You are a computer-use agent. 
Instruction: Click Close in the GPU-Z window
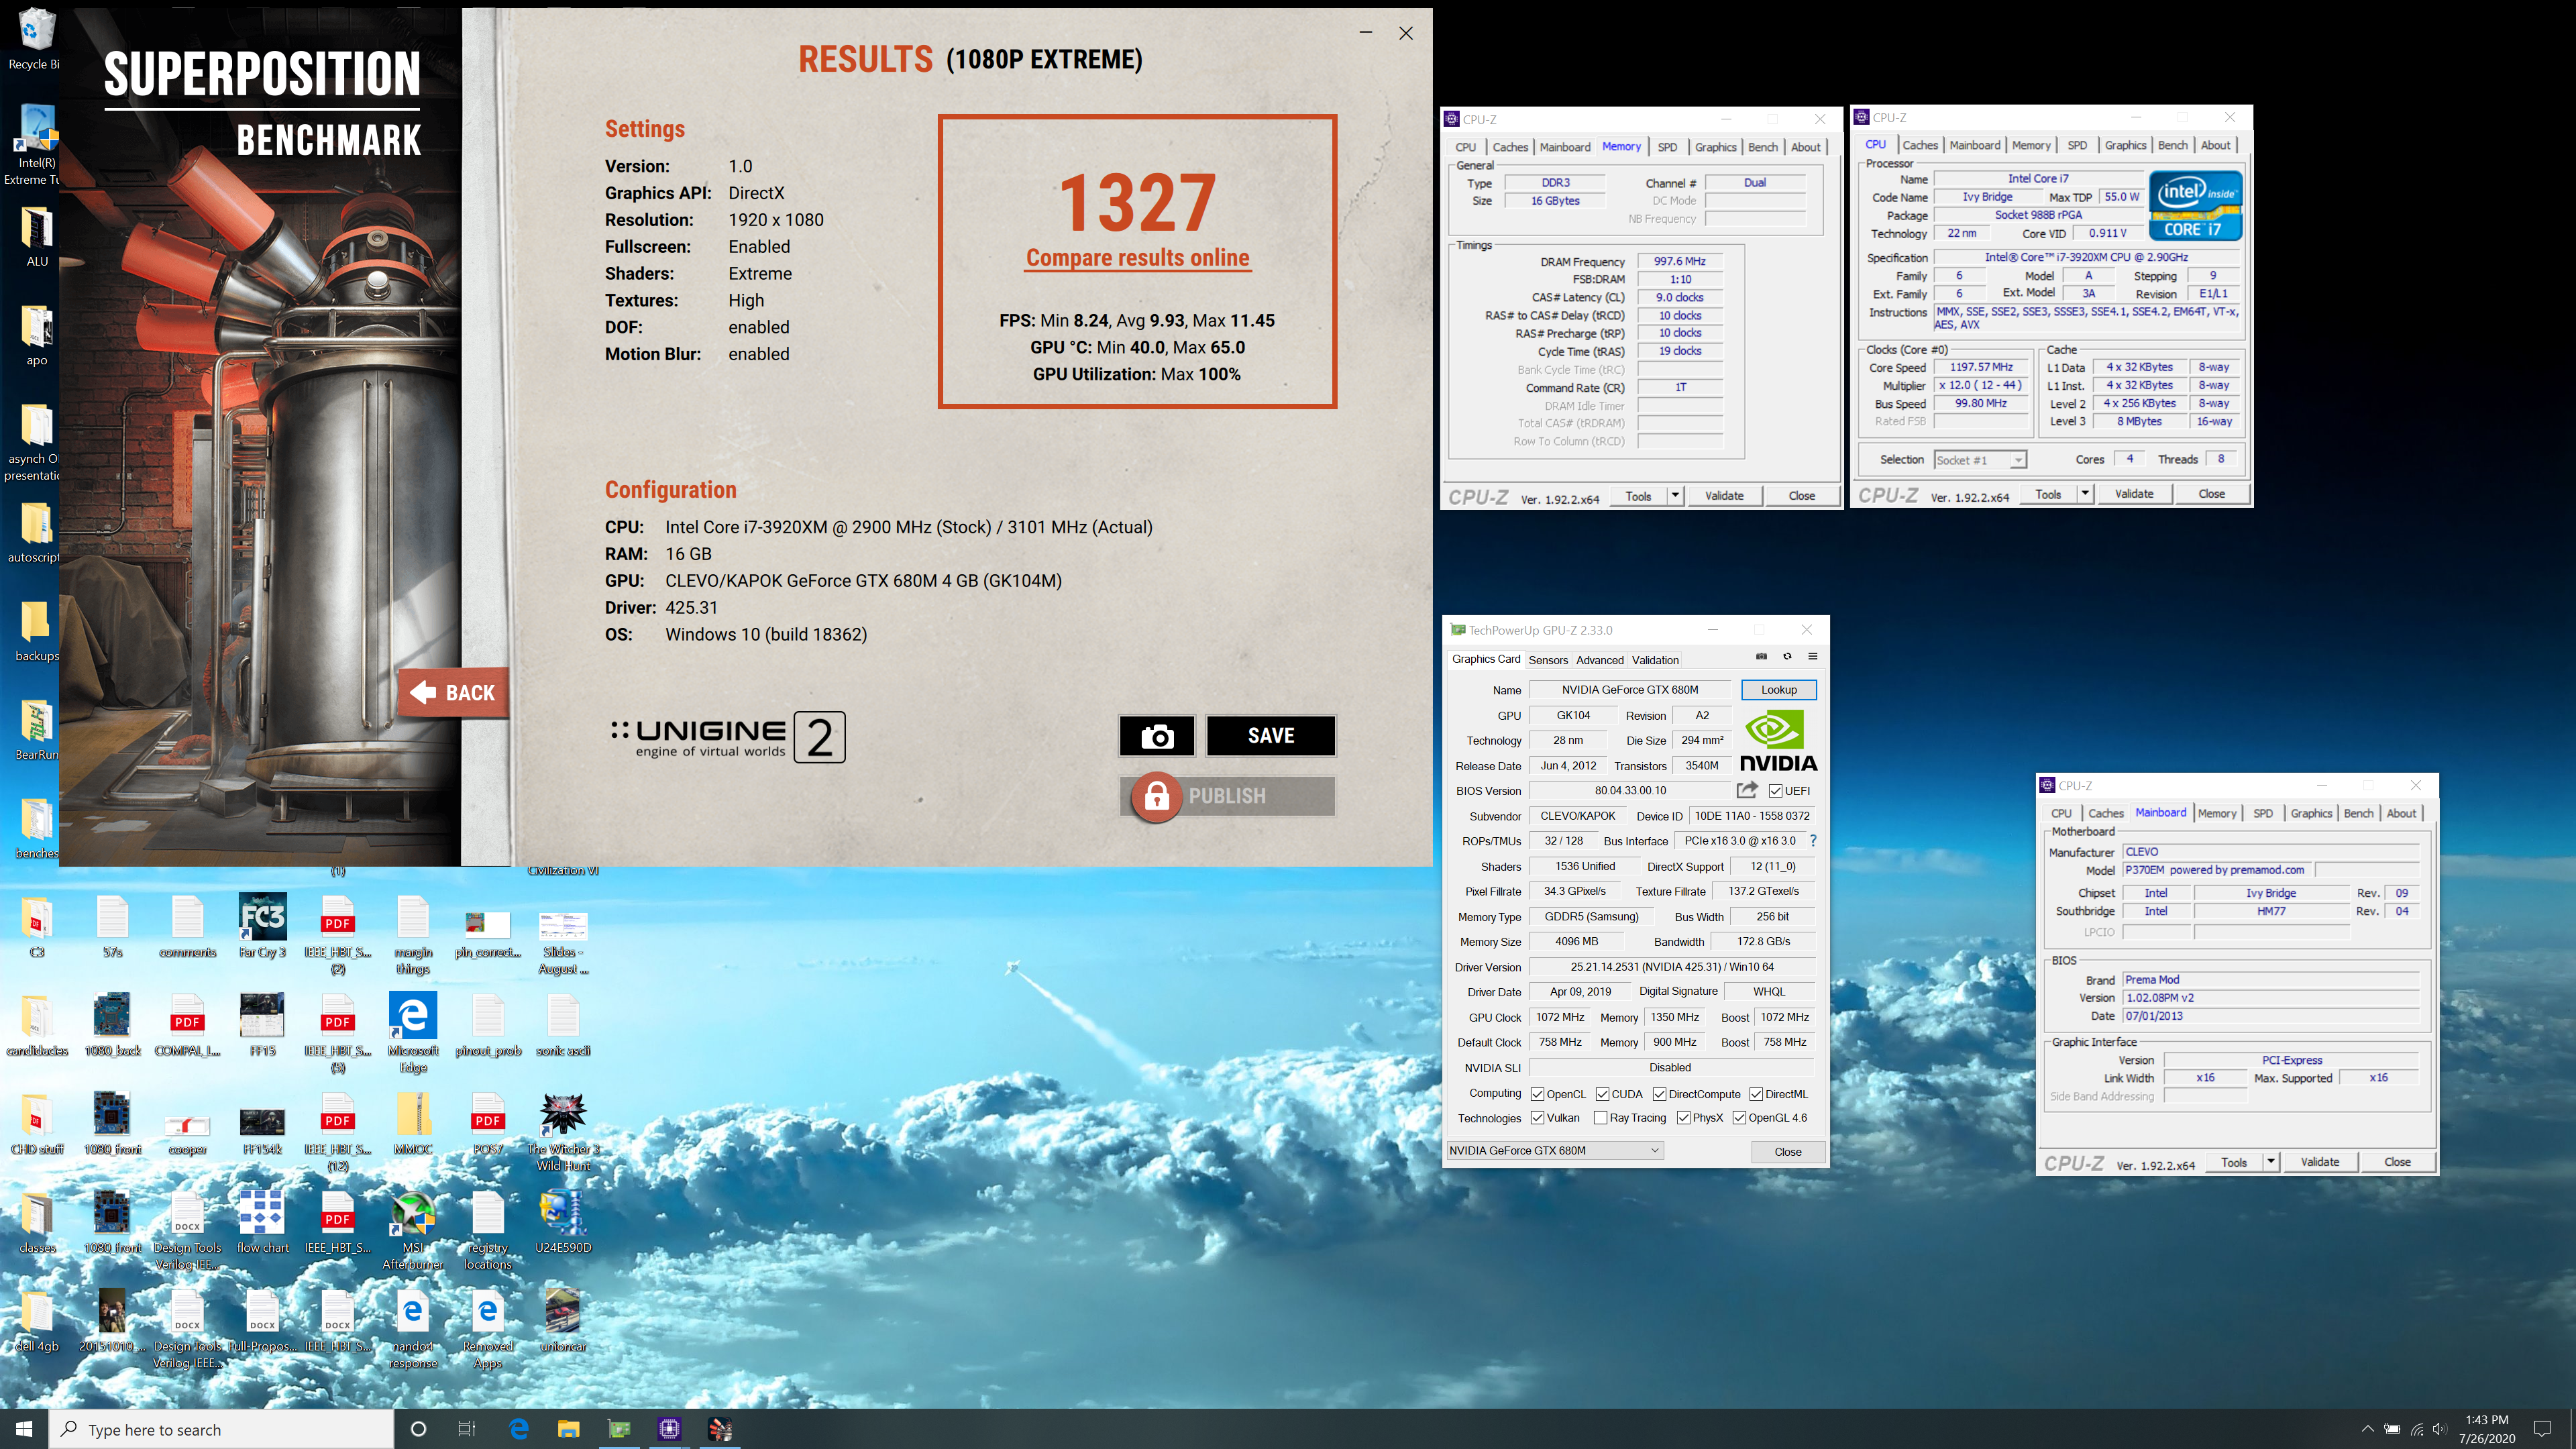point(1788,1152)
